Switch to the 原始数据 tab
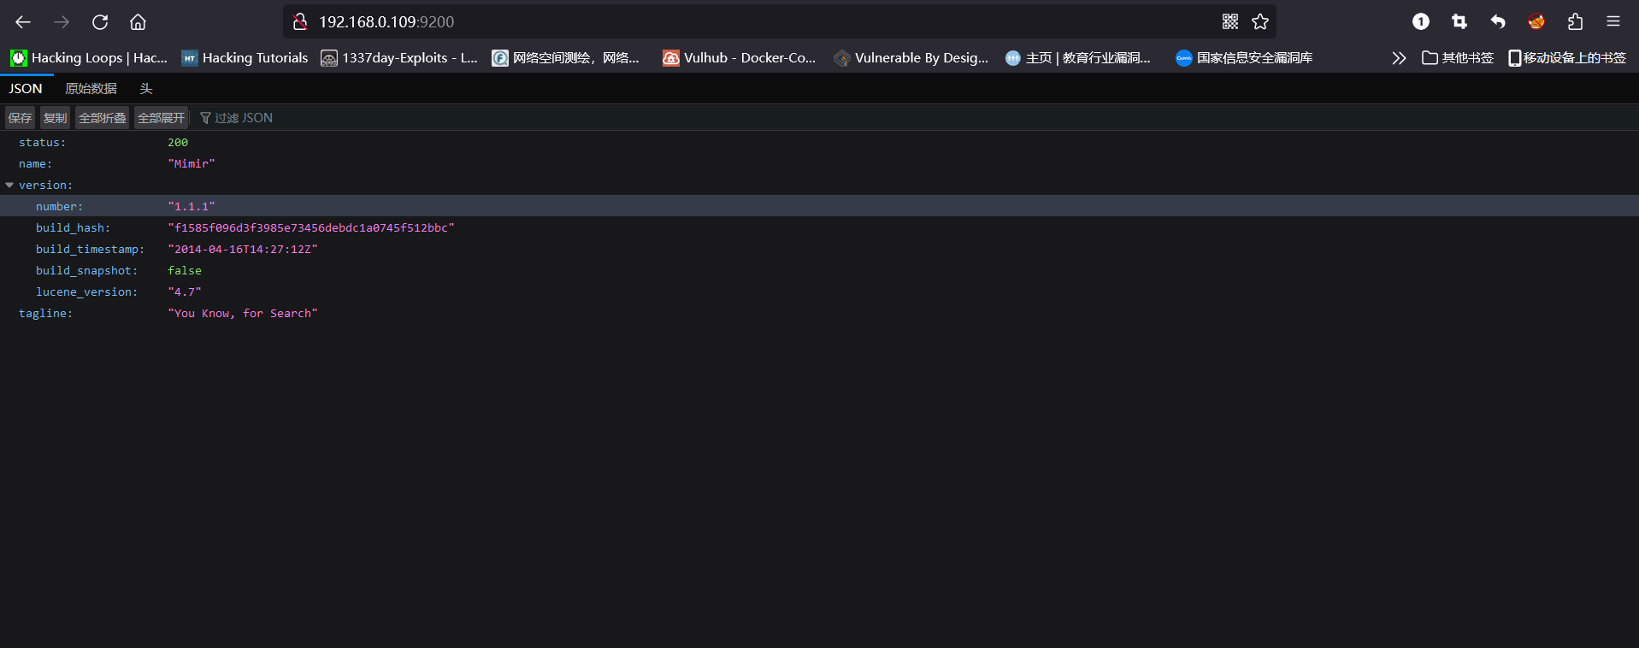Viewport: 1639px width, 648px height. pyautogui.click(x=91, y=89)
